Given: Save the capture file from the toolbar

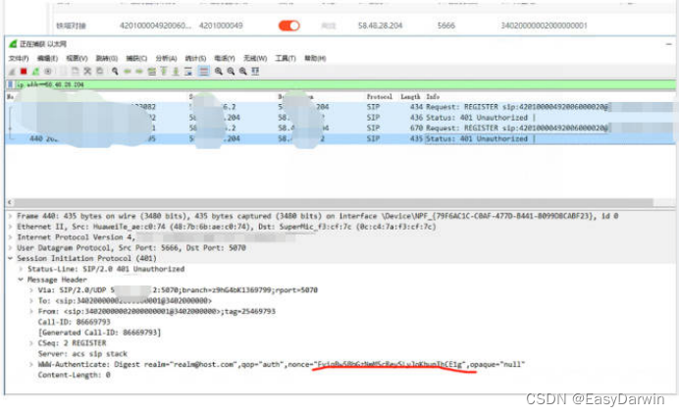Looking at the screenshot, I should click(x=75, y=71).
